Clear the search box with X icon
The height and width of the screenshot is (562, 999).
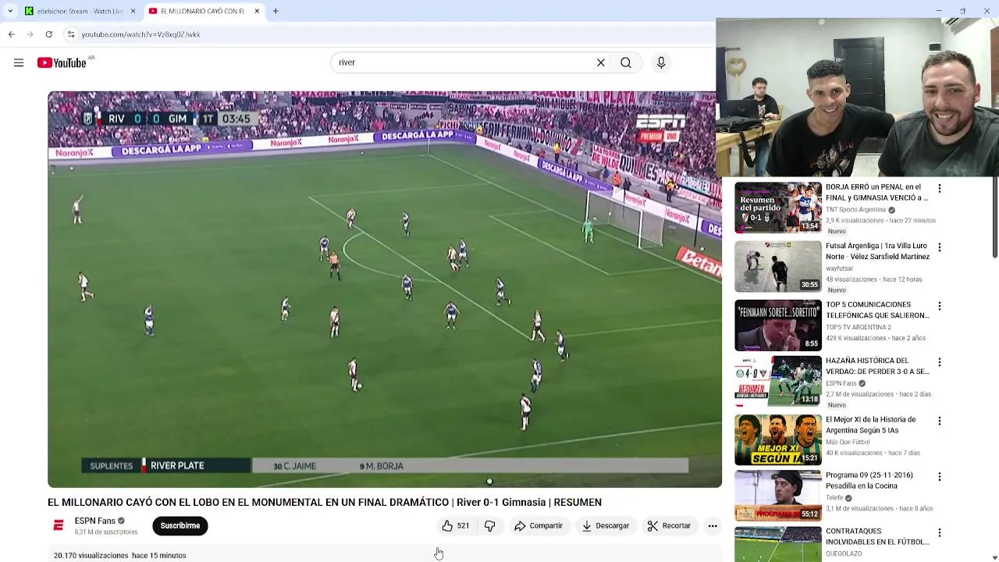click(x=601, y=62)
